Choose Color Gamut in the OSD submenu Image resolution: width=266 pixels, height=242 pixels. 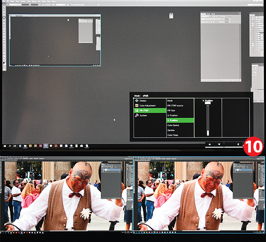(173, 125)
